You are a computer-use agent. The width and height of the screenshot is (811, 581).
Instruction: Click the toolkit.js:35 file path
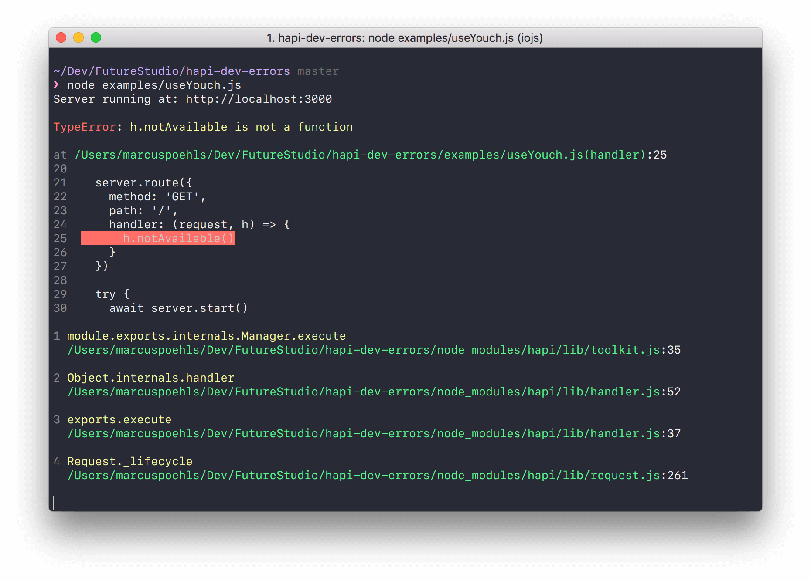point(374,350)
